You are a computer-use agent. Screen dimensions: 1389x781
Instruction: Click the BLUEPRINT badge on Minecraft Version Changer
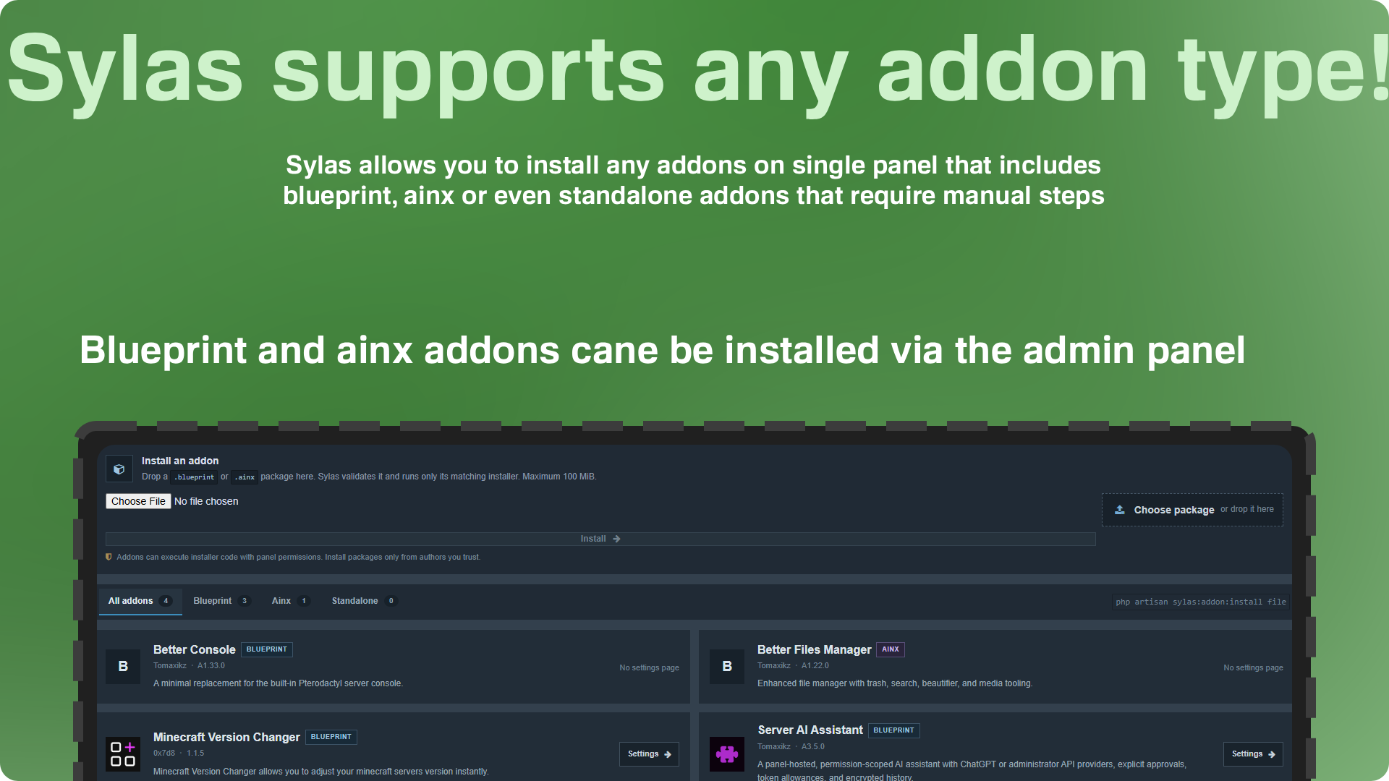331,737
